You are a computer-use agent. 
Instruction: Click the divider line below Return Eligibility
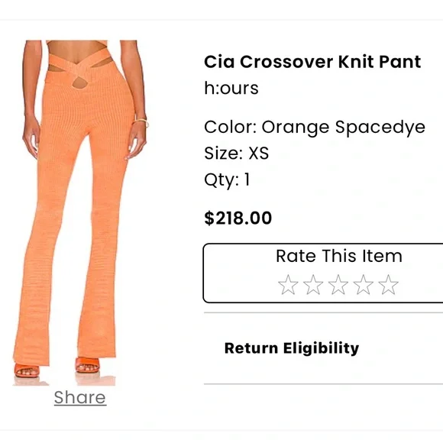(323, 384)
